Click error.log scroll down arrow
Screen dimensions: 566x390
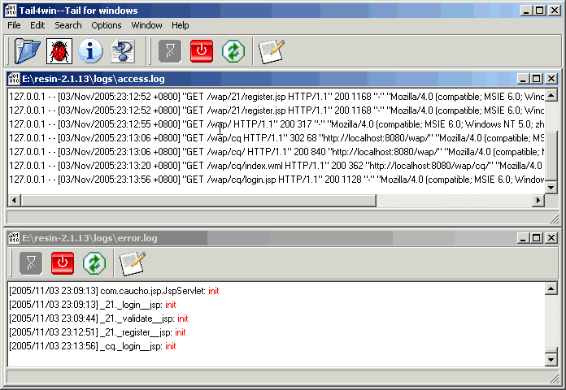click(551, 359)
